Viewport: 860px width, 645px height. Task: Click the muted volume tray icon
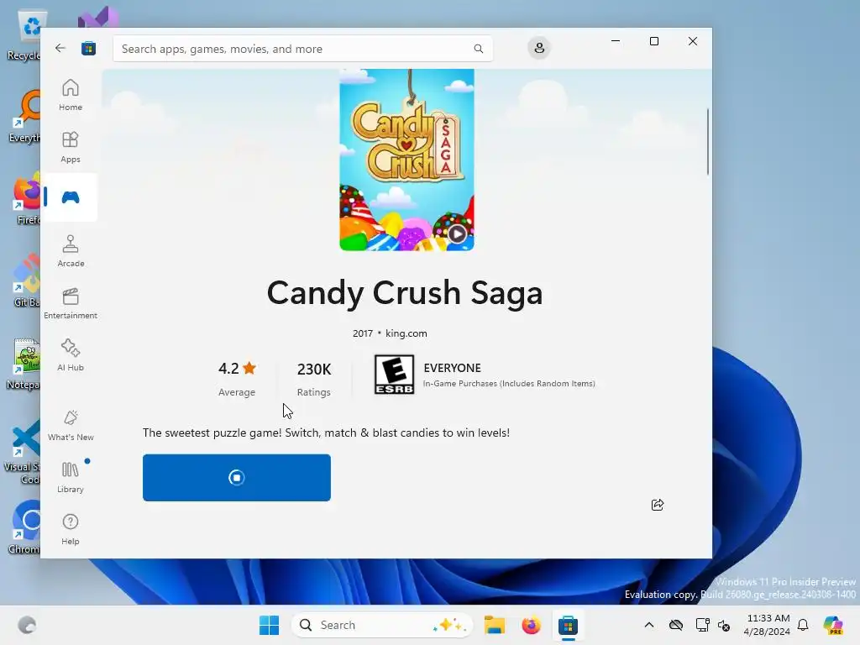click(723, 625)
